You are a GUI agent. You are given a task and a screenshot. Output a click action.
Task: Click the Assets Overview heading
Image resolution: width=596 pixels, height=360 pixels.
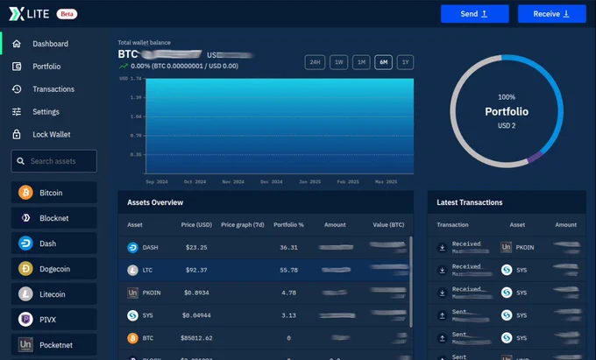click(x=155, y=202)
